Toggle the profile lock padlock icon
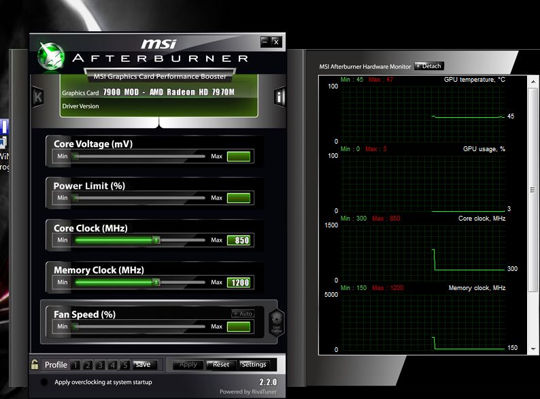The height and width of the screenshot is (399, 540). [x=35, y=364]
